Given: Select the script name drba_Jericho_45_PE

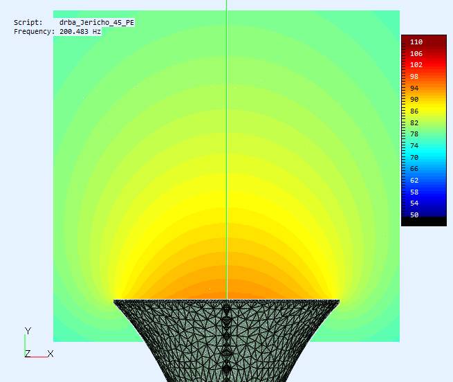Looking at the screenshot, I should 97,23.
